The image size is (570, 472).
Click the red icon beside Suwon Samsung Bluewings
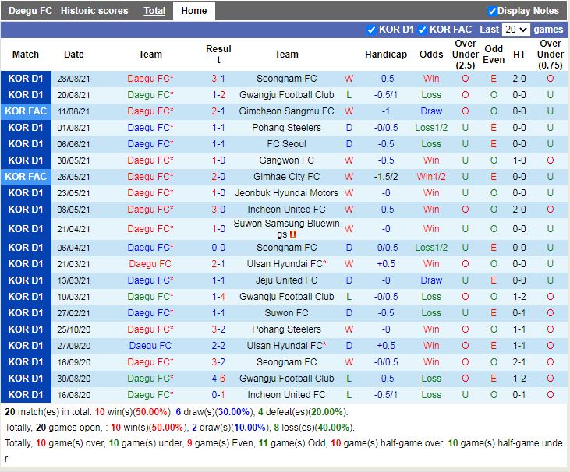click(x=294, y=234)
